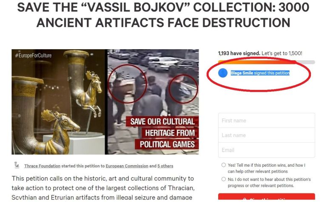Click the First name field
This screenshot has height=202, width=336.
tap(266, 121)
